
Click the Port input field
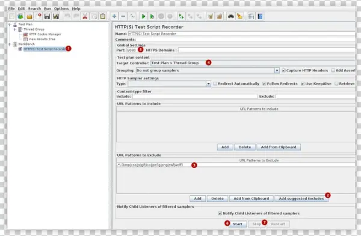click(x=132, y=50)
